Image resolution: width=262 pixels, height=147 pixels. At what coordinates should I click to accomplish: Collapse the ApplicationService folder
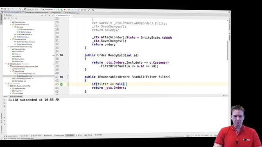pos(11,24)
